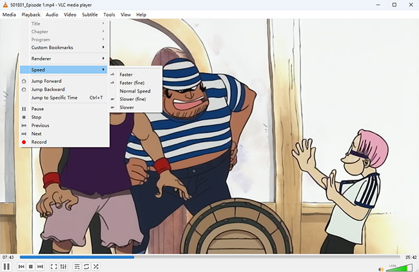Toggle total time display 25:42
This screenshot has width=419, height=272.
tap(411, 257)
